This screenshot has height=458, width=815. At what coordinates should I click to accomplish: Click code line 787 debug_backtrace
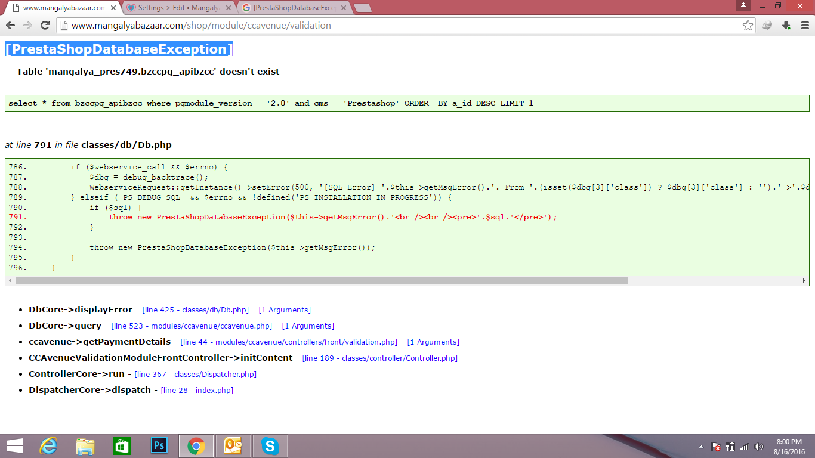(x=149, y=177)
